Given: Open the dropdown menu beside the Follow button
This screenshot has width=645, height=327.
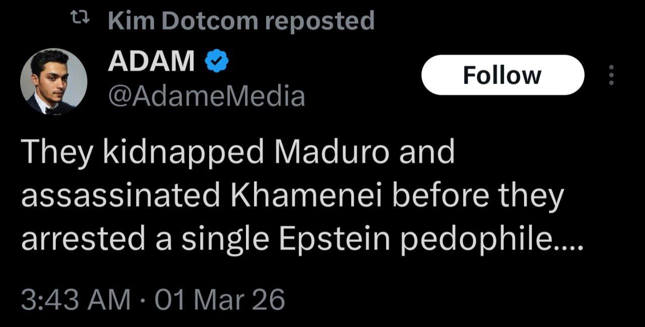Looking at the screenshot, I should click(611, 74).
